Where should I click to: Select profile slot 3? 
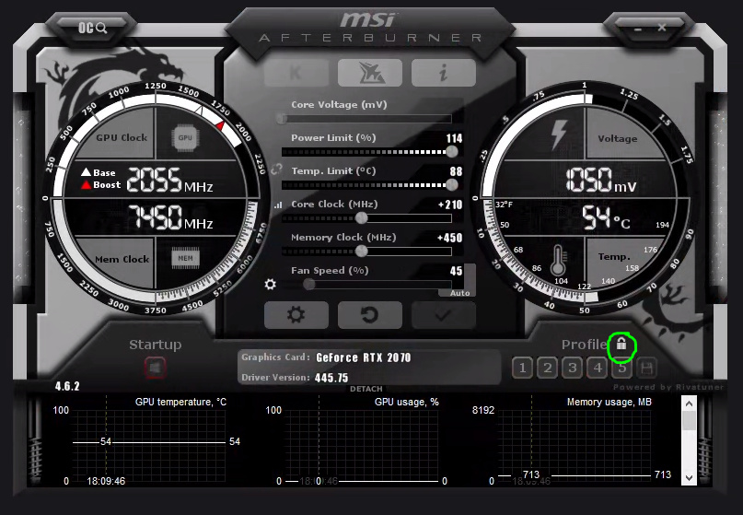[573, 368]
